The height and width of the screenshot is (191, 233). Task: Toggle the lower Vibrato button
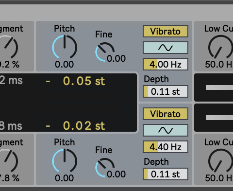click(x=166, y=114)
